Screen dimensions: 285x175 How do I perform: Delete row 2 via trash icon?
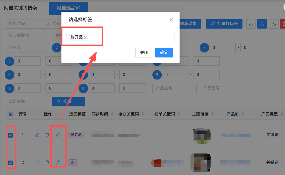tap(47, 162)
